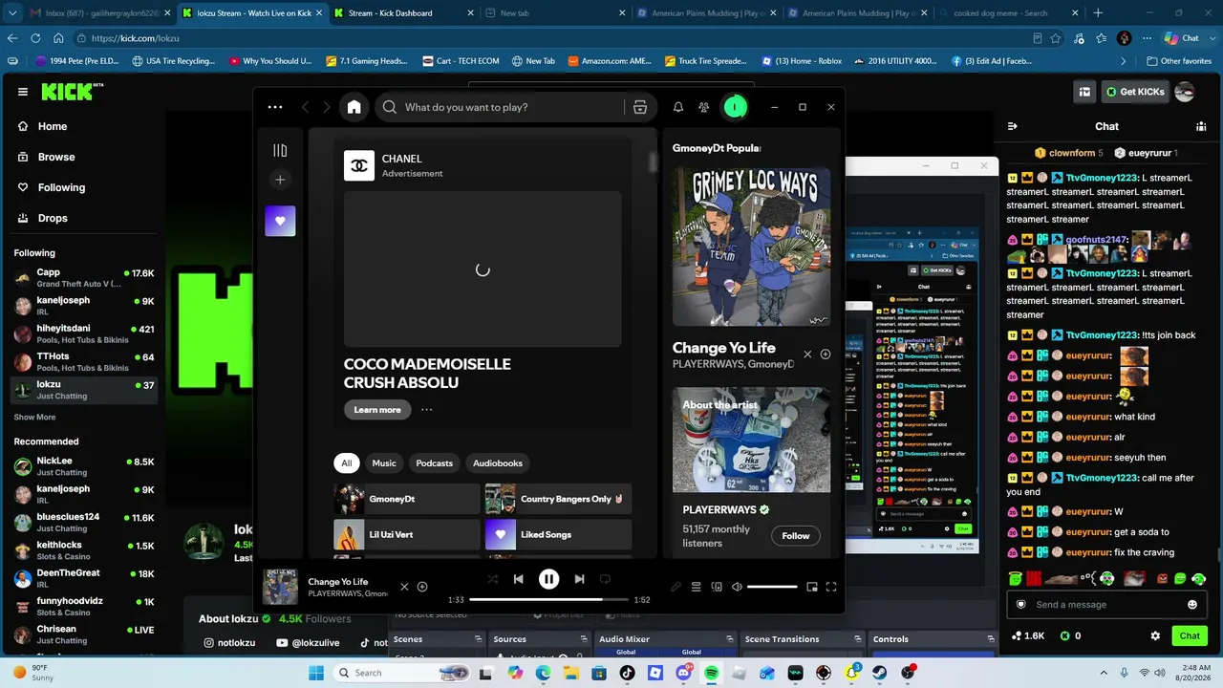Viewport: 1223px width, 688px height.
Task: Open Country Bangers Only playlist tile
Action: [558, 499]
